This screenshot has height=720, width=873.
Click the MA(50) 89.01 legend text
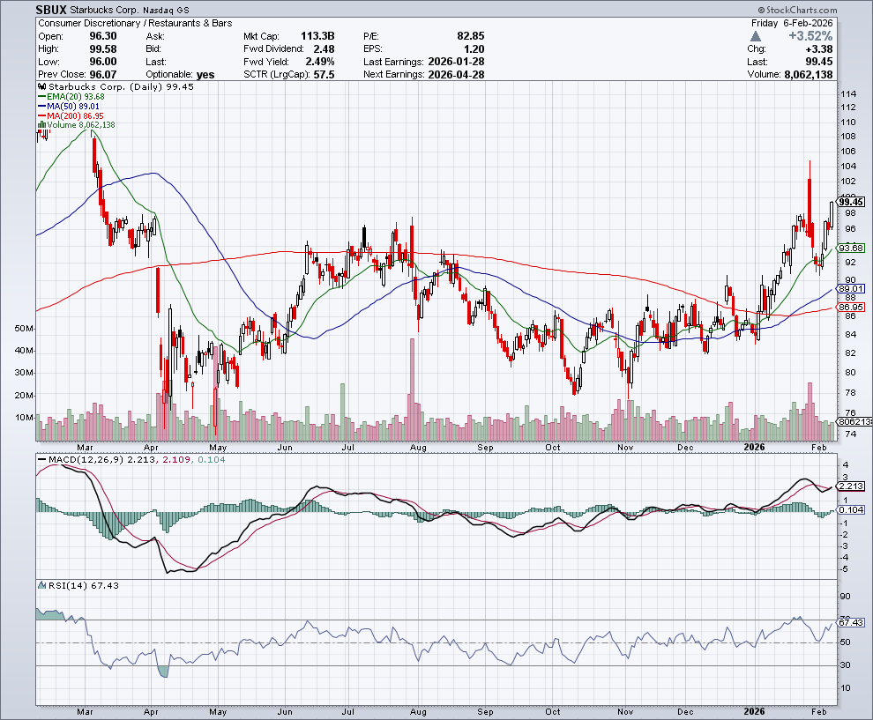73,107
